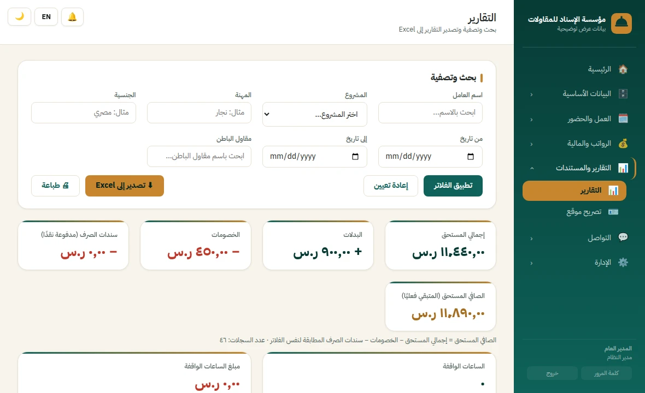Image resolution: width=645 pixels, height=393 pixels.
Task: Open the الرئيسية menu item
Action: [579, 69]
